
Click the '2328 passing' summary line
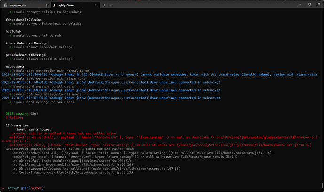click(22, 114)
